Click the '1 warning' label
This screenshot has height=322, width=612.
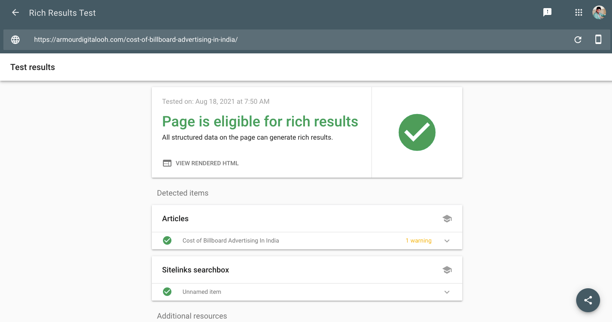[418, 241]
